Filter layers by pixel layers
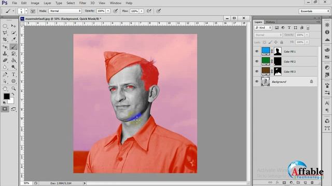The width and height of the screenshot is (332, 186). [x=276, y=27]
